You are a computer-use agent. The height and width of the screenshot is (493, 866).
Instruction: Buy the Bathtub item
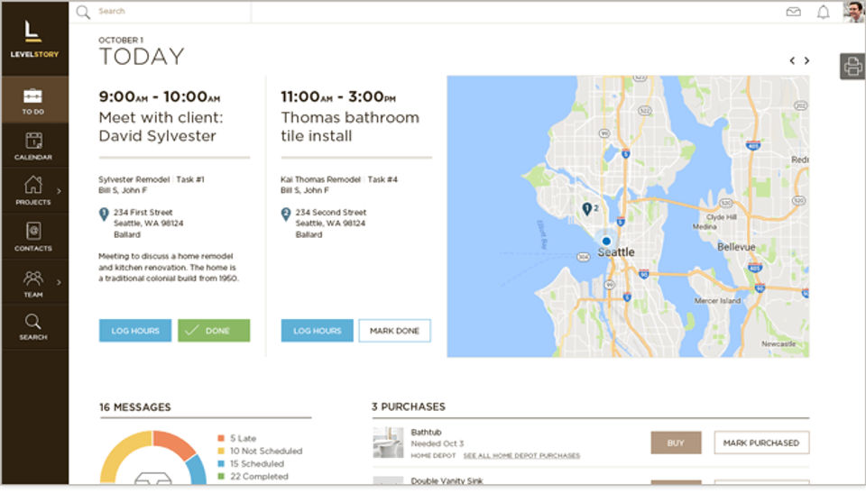pyautogui.click(x=676, y=443)
